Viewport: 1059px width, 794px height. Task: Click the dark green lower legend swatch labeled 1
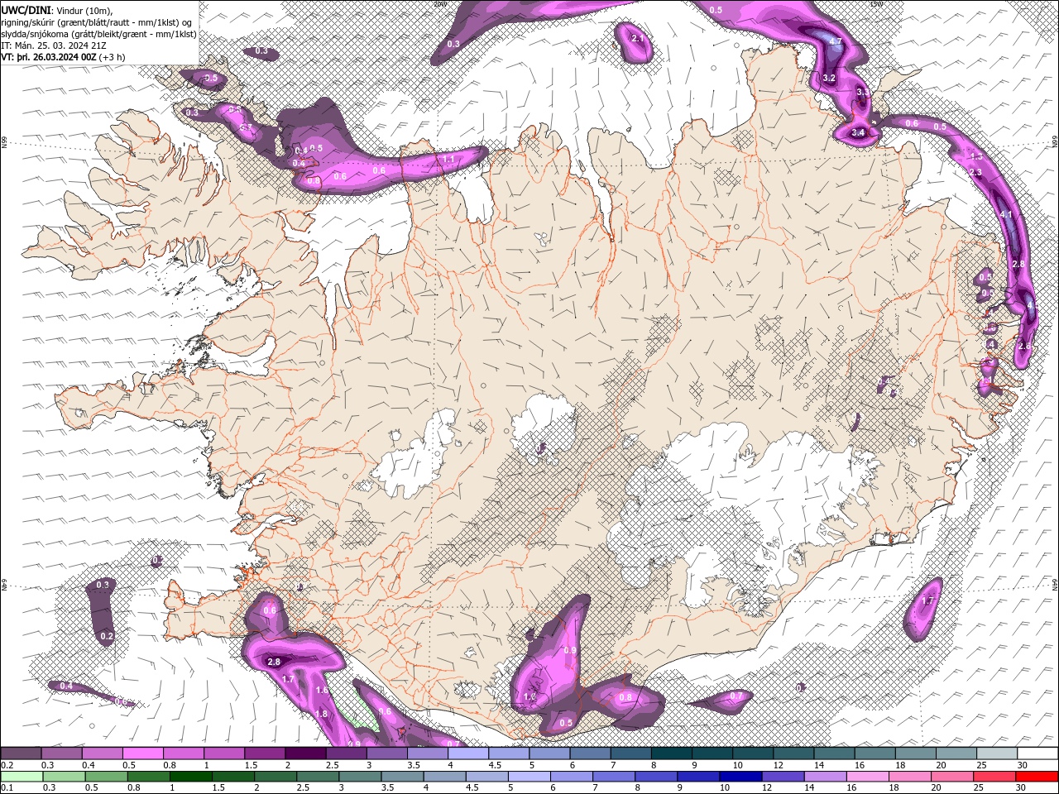click(x=190, y=777)
